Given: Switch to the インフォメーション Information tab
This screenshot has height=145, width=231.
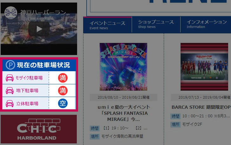Looking at the screenshot, I should 206,24.
